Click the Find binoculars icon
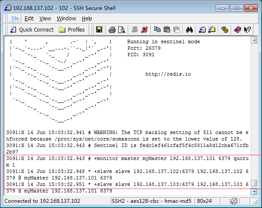This screenshot has height=208, width=262. coord(189,30)
